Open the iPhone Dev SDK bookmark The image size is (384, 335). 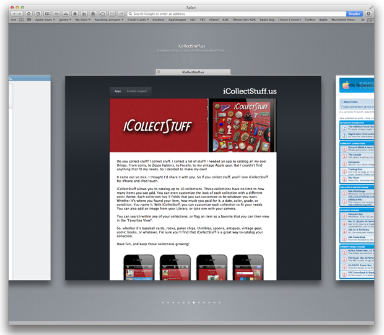244,20
